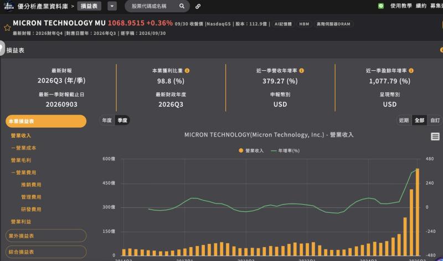Click the HBM tag

[x=304, y=24]
